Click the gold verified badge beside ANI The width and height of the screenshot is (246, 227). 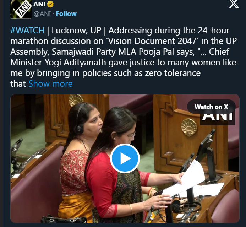50,4
